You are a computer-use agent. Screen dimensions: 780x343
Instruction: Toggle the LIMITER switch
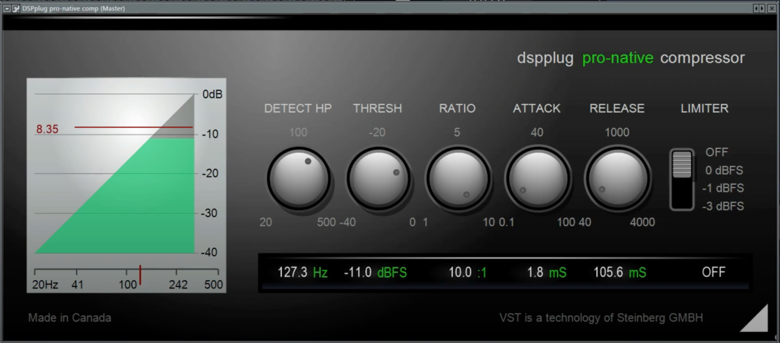click(682, 179)
